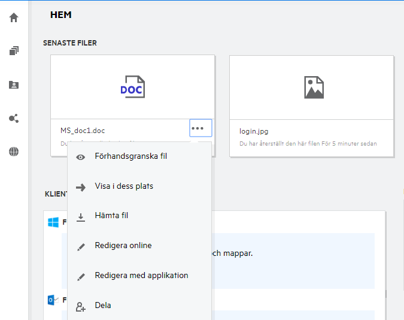
Task: Click the share nodes icon in the sidebar
Action: pyautogui.click(x=14, y=119)
